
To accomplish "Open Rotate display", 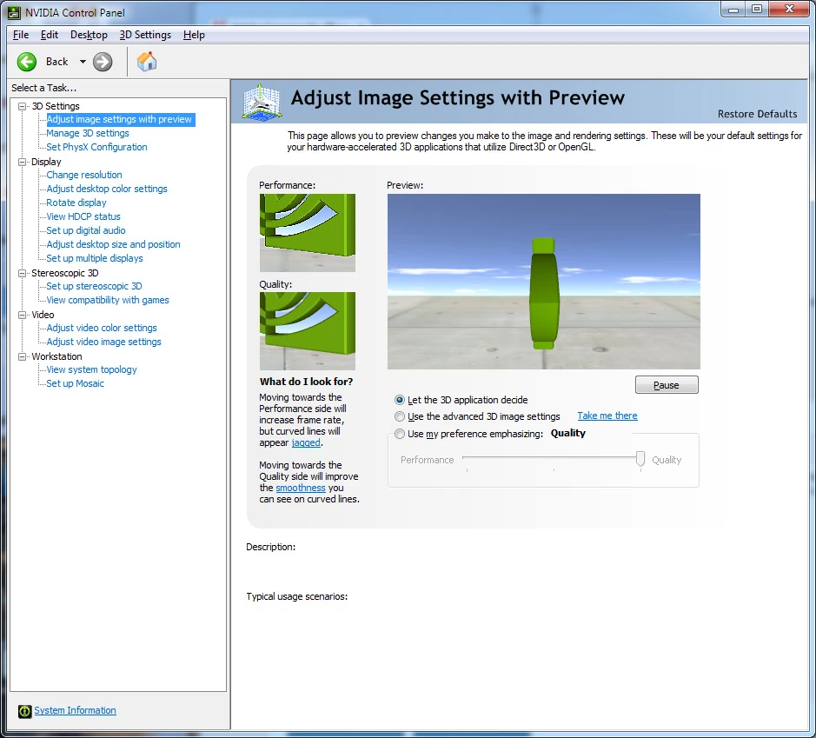I will [76, 203].
